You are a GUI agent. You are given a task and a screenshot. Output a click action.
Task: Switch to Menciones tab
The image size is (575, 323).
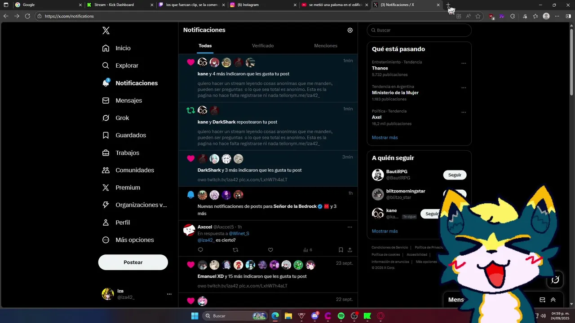coord(326,46)
